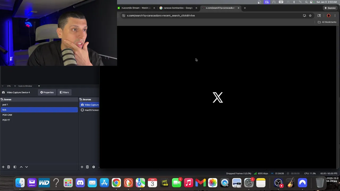340x191 pixels.
Task: Open Properties for Video Capture Device 4
Action: click(47, 92)
